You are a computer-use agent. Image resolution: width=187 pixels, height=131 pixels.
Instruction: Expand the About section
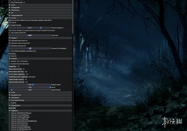[x=40, y=5]
